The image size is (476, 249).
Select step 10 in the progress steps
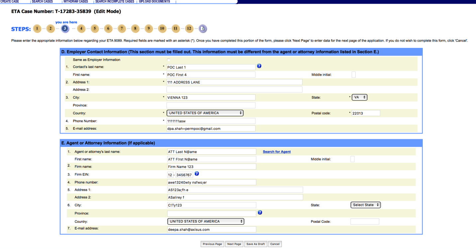(x=162, y=29)
